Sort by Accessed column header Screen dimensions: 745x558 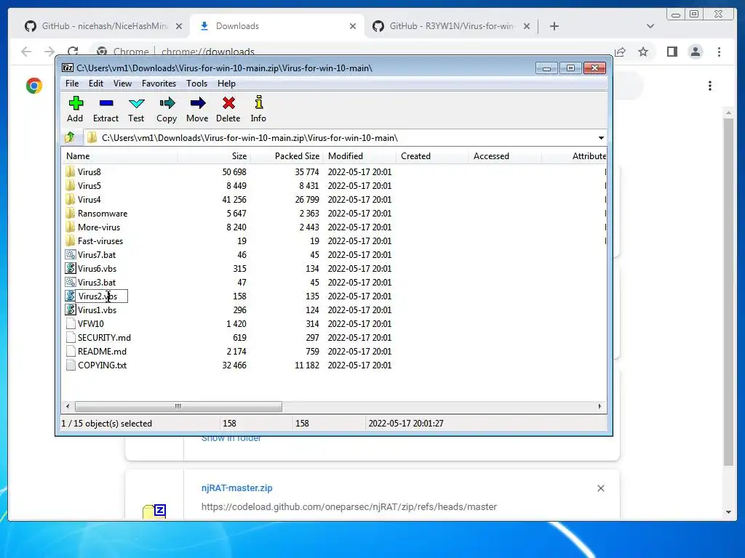click(x=505, y=156)
